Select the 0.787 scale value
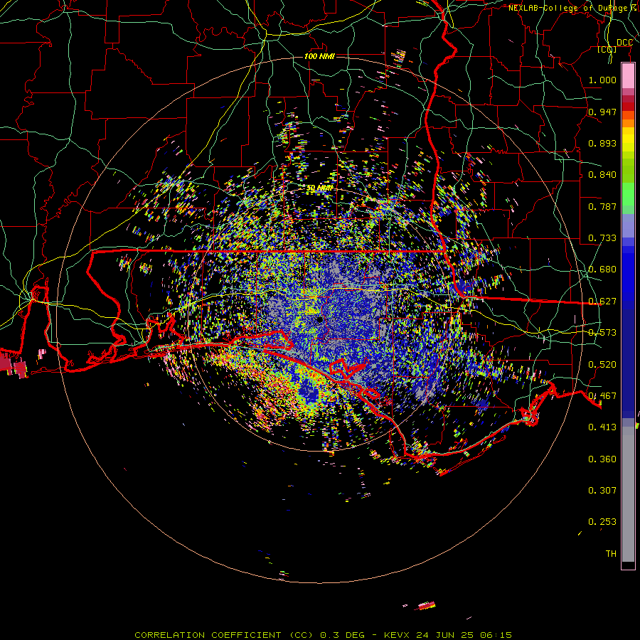The width and height of the screenshot is (640, 640). pos(602,206)
